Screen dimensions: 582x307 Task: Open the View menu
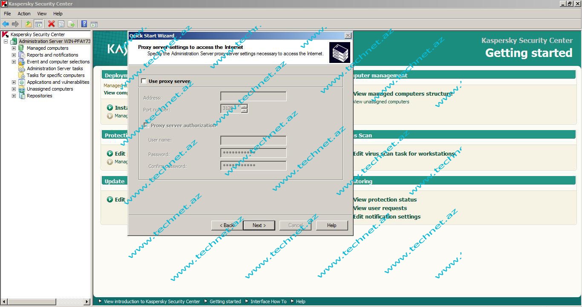pos(42,14)
